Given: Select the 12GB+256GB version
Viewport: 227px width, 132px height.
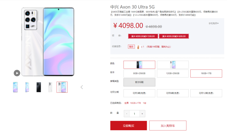Looking at the screenshot, I should point(173,73).
